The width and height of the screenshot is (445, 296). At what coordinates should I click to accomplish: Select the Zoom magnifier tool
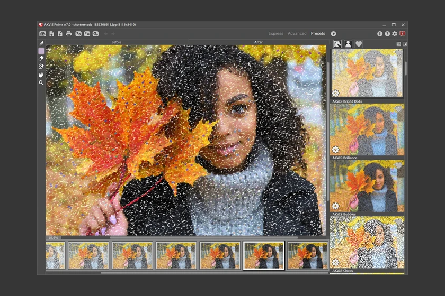click(41, 82)
